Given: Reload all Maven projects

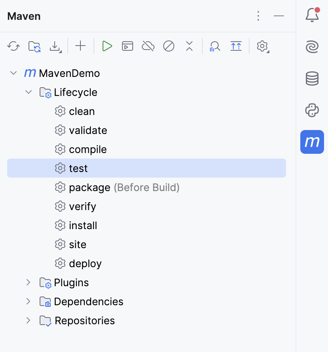Looking at the screenshot, I should click(13, 46).
